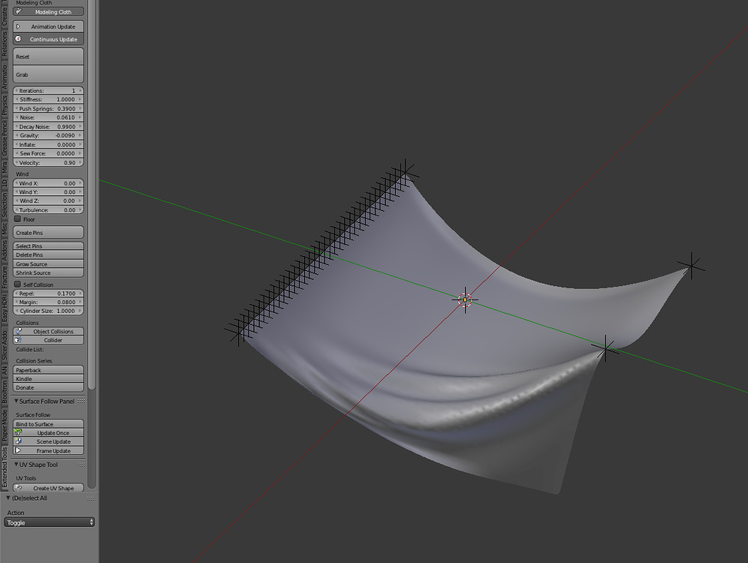
Task: Click the Modeling Cloth toggle button
Action: pyautogui.click(x=48, y=12)
